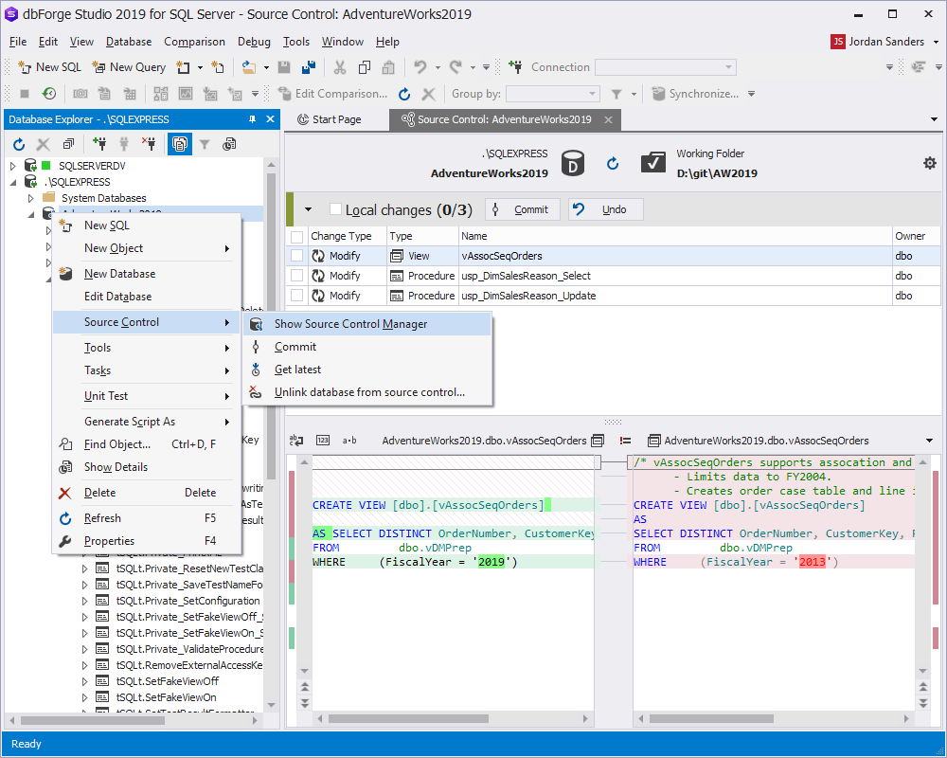Click the Commit button in Local changes bar
Viewport: 947px width, 758px height.
pos(523,209)
